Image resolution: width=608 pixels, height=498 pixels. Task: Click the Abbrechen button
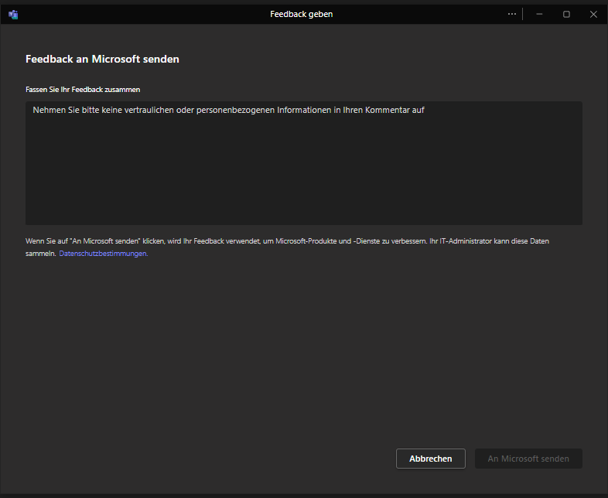pyautogui.click(x=430, y=459)
